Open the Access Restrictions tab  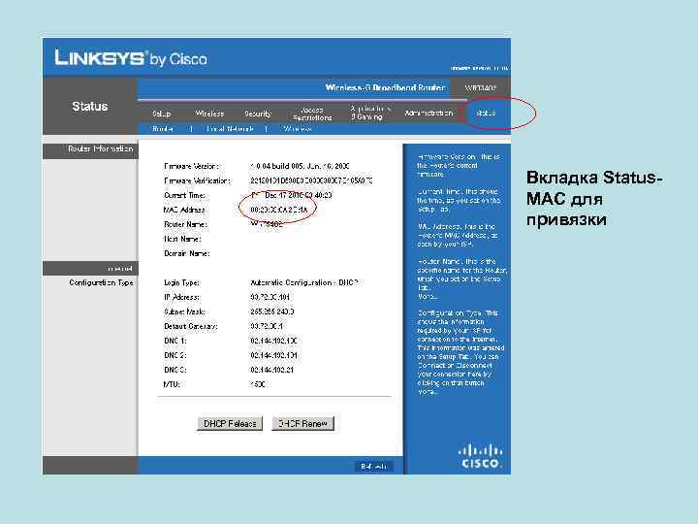312,114
